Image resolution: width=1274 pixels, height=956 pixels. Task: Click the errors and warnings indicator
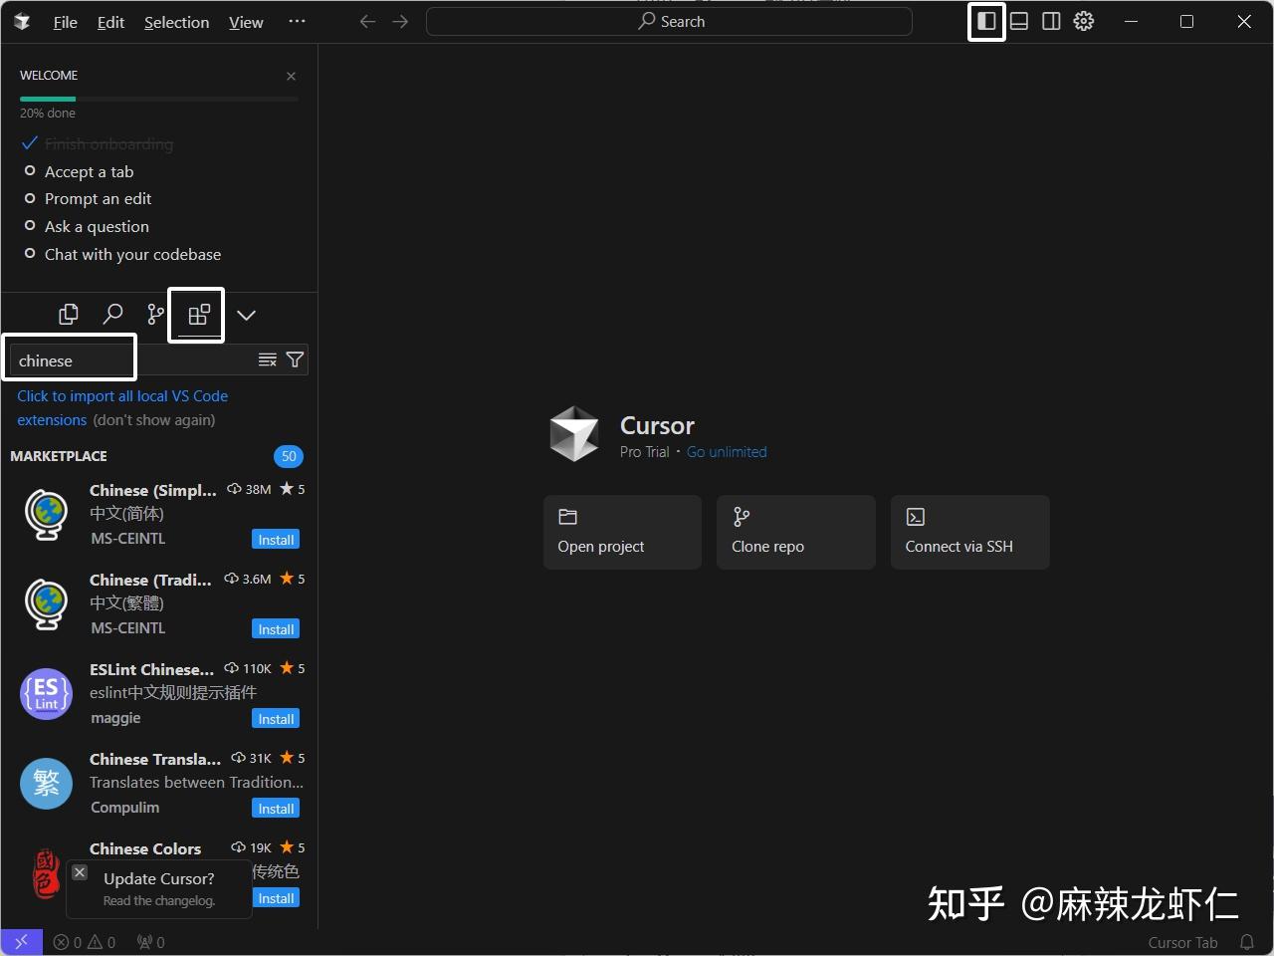click(84, 942)
